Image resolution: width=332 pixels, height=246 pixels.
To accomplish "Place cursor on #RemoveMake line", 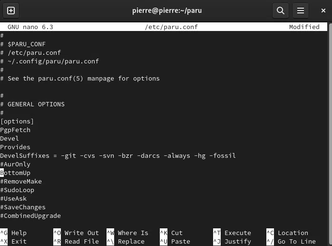I will (x=21, y=182).
